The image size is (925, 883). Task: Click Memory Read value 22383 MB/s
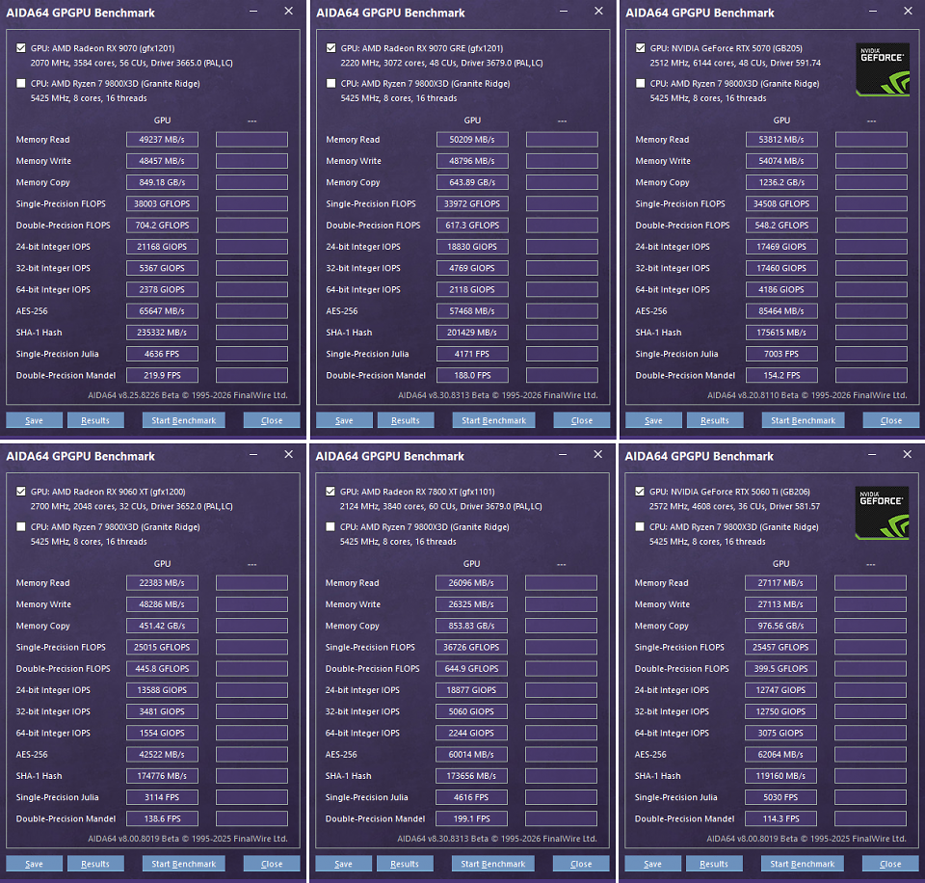tap(162, 582)
